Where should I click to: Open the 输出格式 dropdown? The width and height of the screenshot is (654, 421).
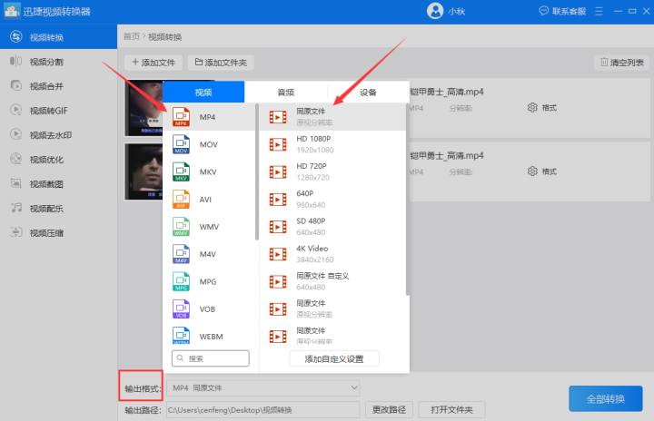coord(263,387)
